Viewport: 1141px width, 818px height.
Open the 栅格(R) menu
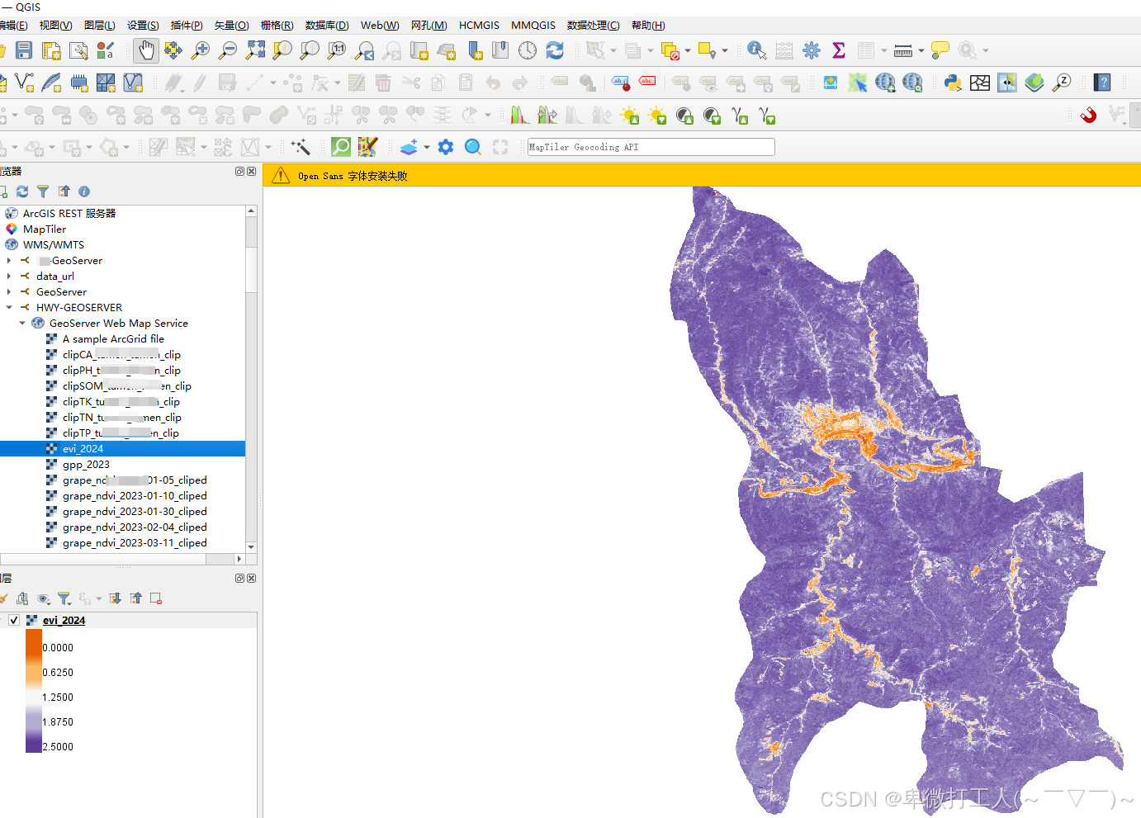[277, 25]
